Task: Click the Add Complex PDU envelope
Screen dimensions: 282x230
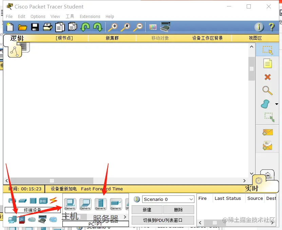Action: (x=267, y=146)
